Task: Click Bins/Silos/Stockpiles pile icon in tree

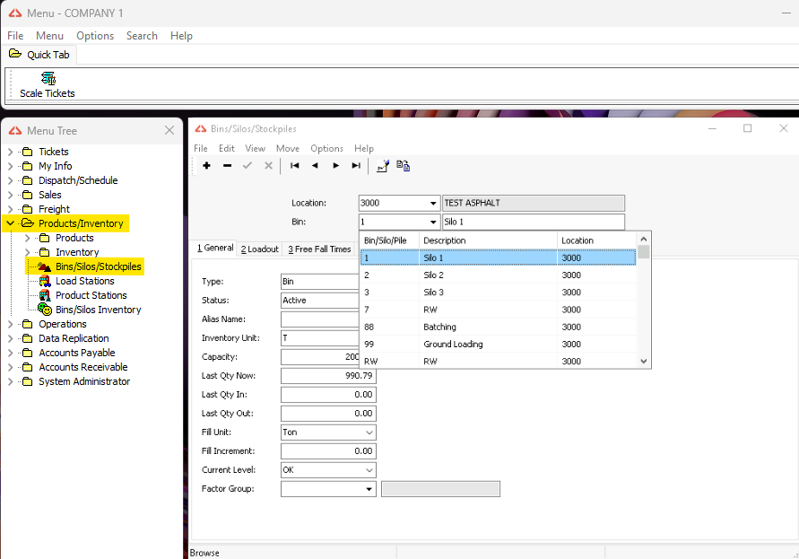Action: (45, 266)
